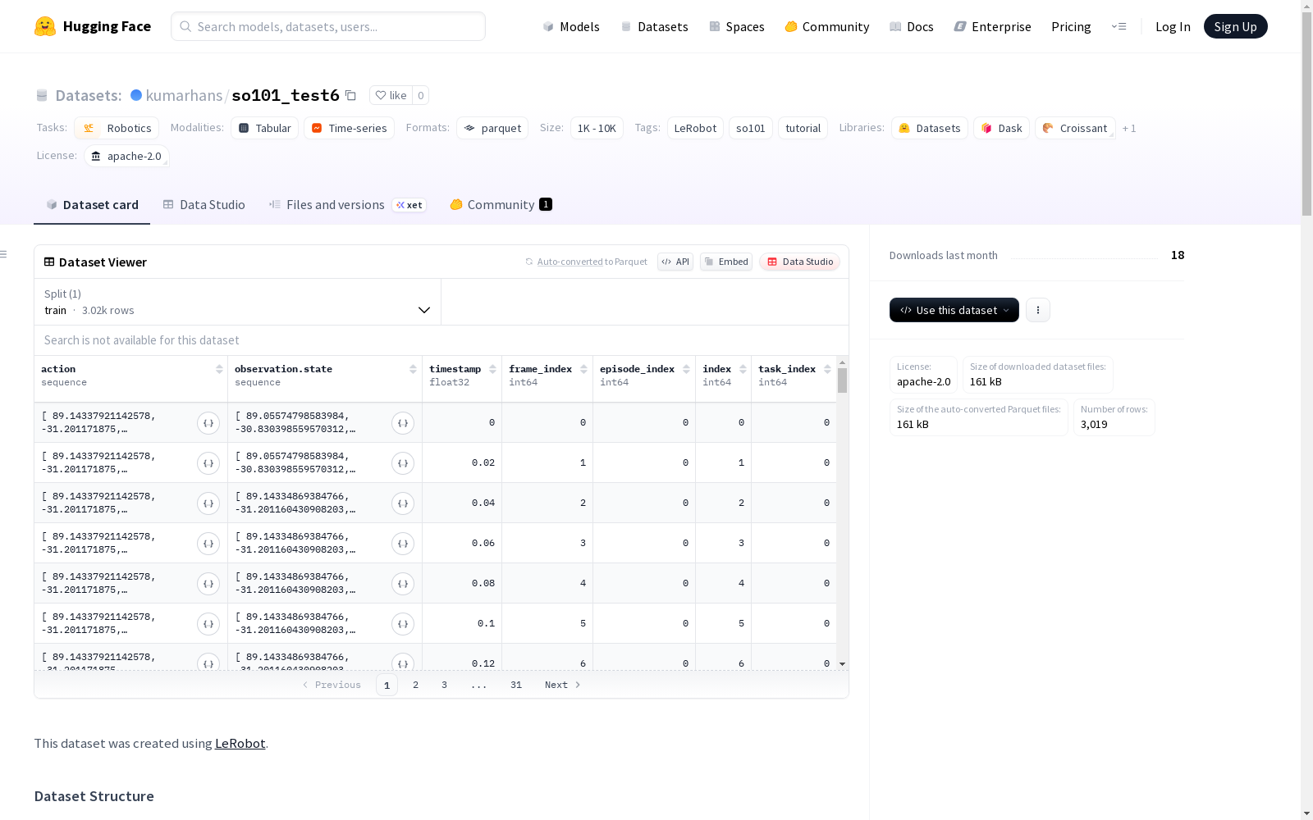This screenshot has height=820, width=1313.
Task: Expand action cell in the timestamp 0.06 row
Action: [208, 544]
